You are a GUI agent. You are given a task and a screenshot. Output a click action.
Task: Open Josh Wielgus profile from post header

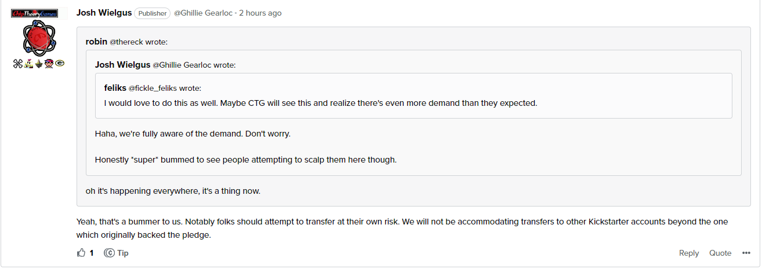[104, 13]
